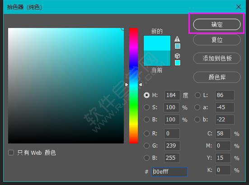Enable the Only Web Colors checkbox

pyautogui.click(x=11, y=153)
